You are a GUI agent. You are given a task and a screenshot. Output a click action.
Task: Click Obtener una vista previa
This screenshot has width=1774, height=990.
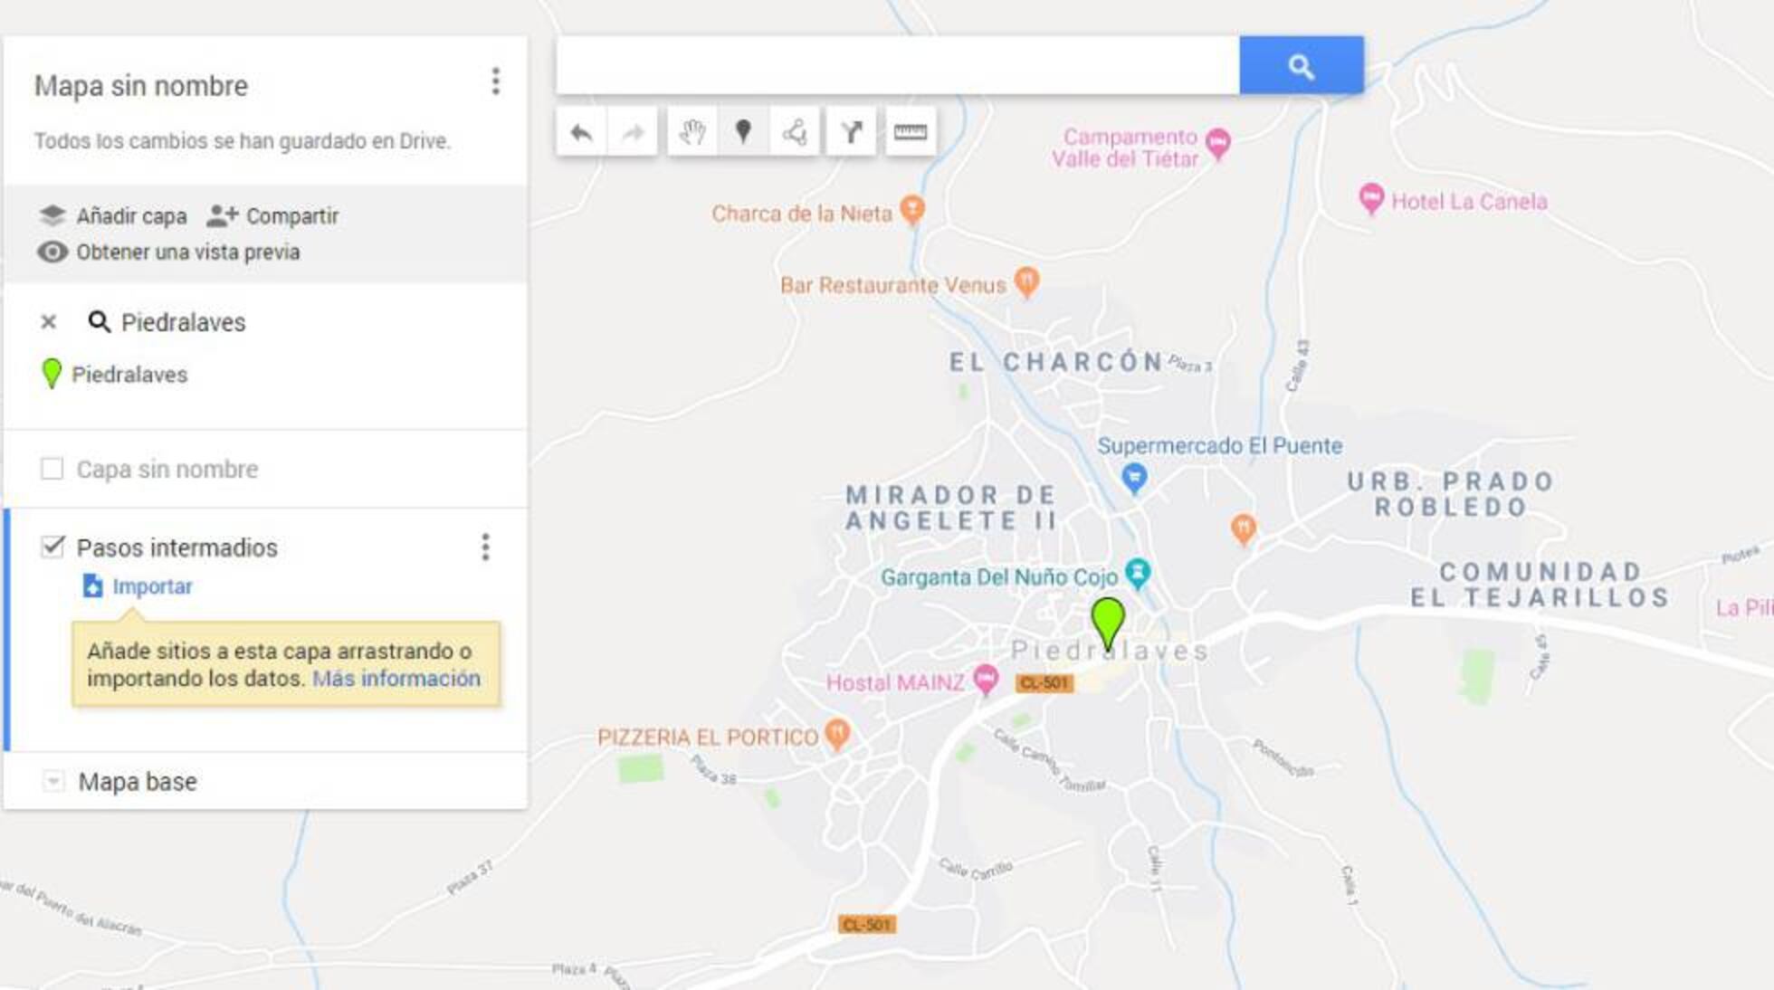tap(168, 252)
